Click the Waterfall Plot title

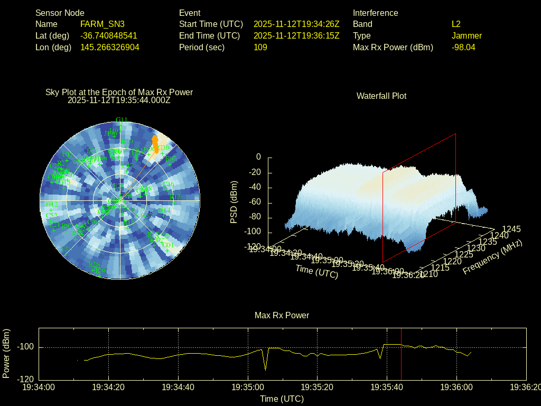point(381,96)
